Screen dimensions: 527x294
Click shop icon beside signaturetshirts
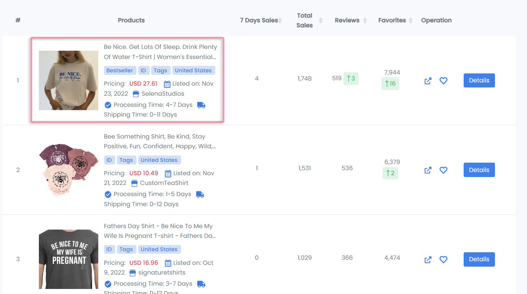(x=132, y=273)
